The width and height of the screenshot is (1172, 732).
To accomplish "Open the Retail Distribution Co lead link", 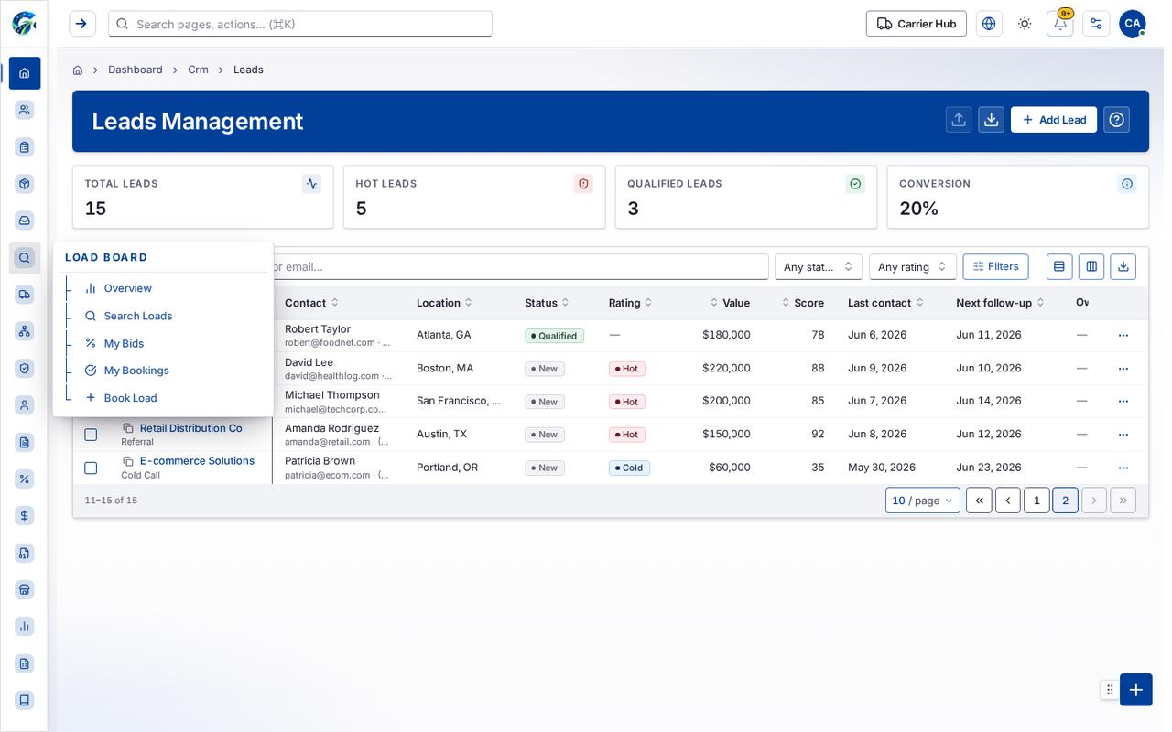I will pos(191,428).
